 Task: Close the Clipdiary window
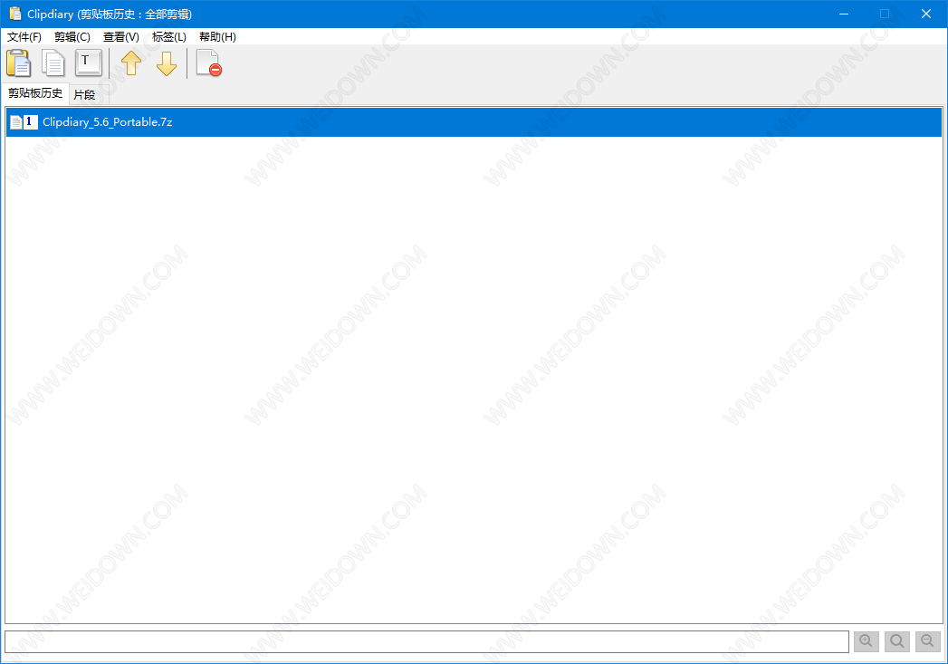(x=926, y=14)
